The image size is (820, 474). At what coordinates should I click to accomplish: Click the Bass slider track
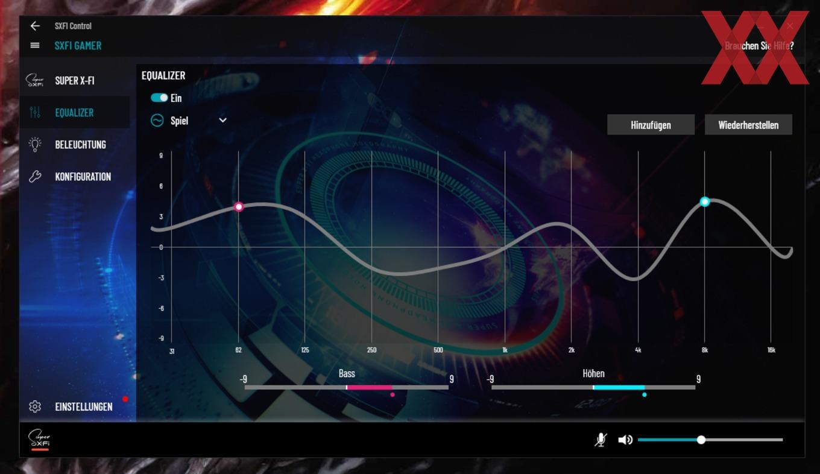(346, 387)
